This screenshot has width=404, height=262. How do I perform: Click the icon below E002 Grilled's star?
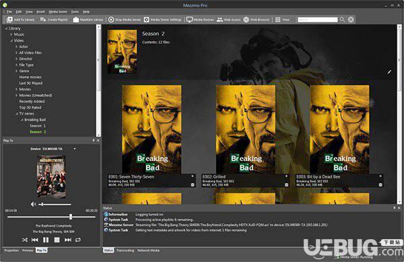[287, 185]
